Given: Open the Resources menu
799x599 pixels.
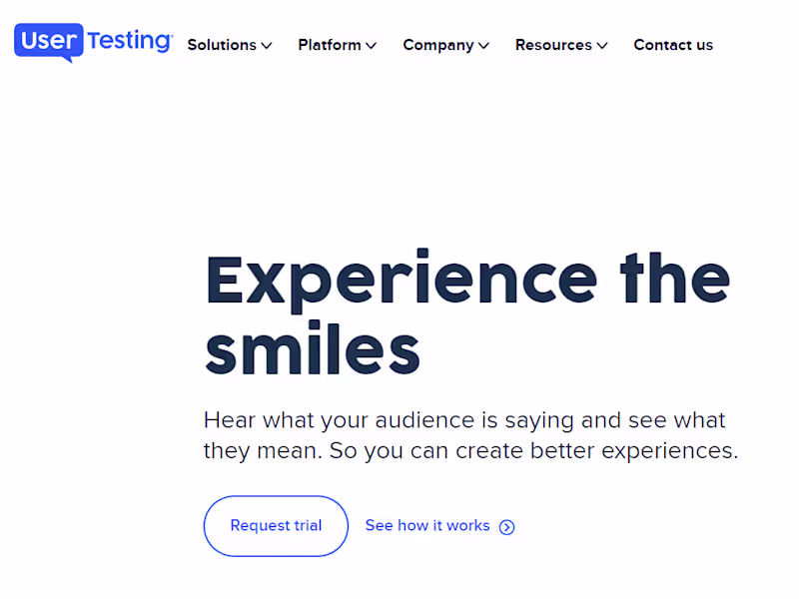Looking at the screenshot, I should [553, 45].
